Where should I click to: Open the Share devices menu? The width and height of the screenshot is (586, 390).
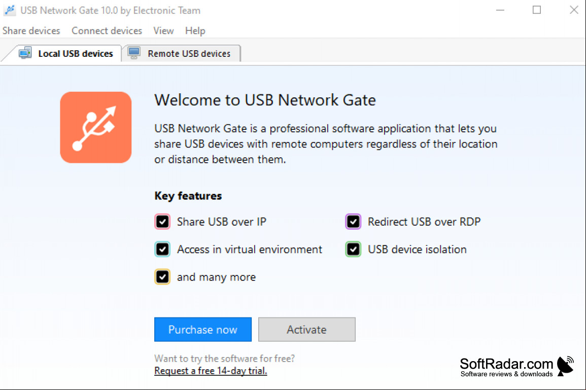tap(31, 30)
